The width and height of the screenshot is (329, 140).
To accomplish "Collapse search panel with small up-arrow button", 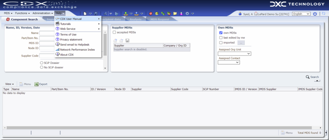I will pyautogui.click(x=317, y=81).
